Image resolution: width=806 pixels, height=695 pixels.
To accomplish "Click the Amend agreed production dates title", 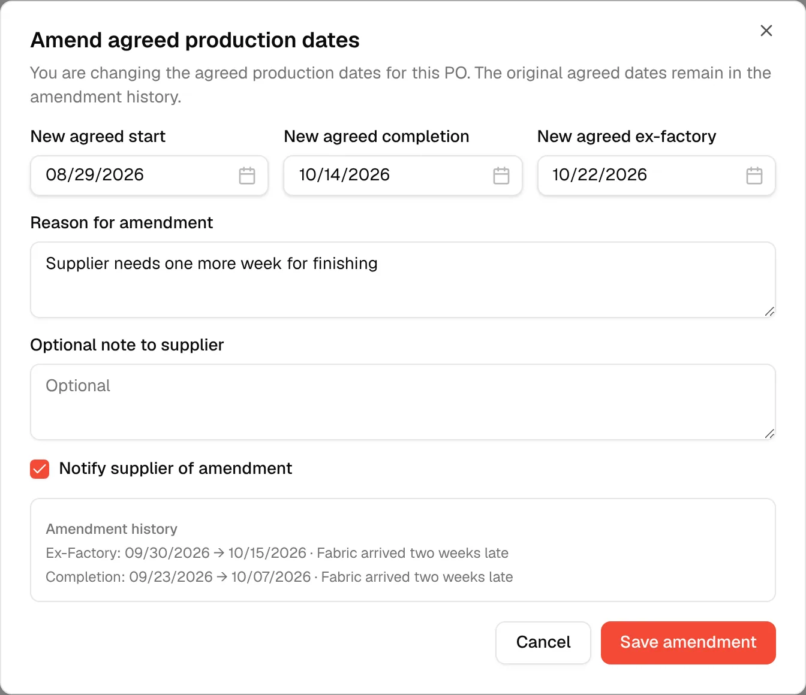I will [x=195, y=40].
